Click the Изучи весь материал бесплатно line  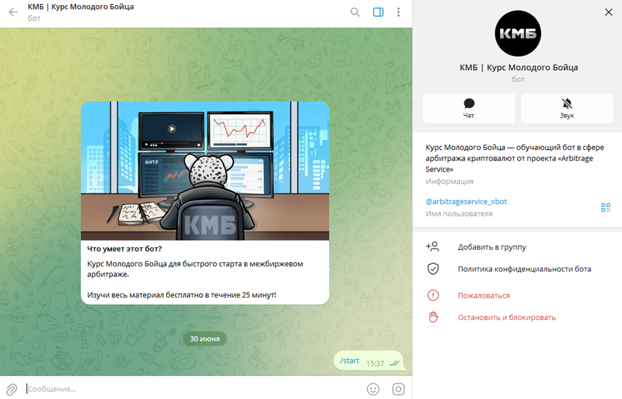pyautogui.click(x=181, y=295)
